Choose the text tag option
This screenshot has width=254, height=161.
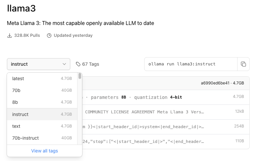point(42,126)
